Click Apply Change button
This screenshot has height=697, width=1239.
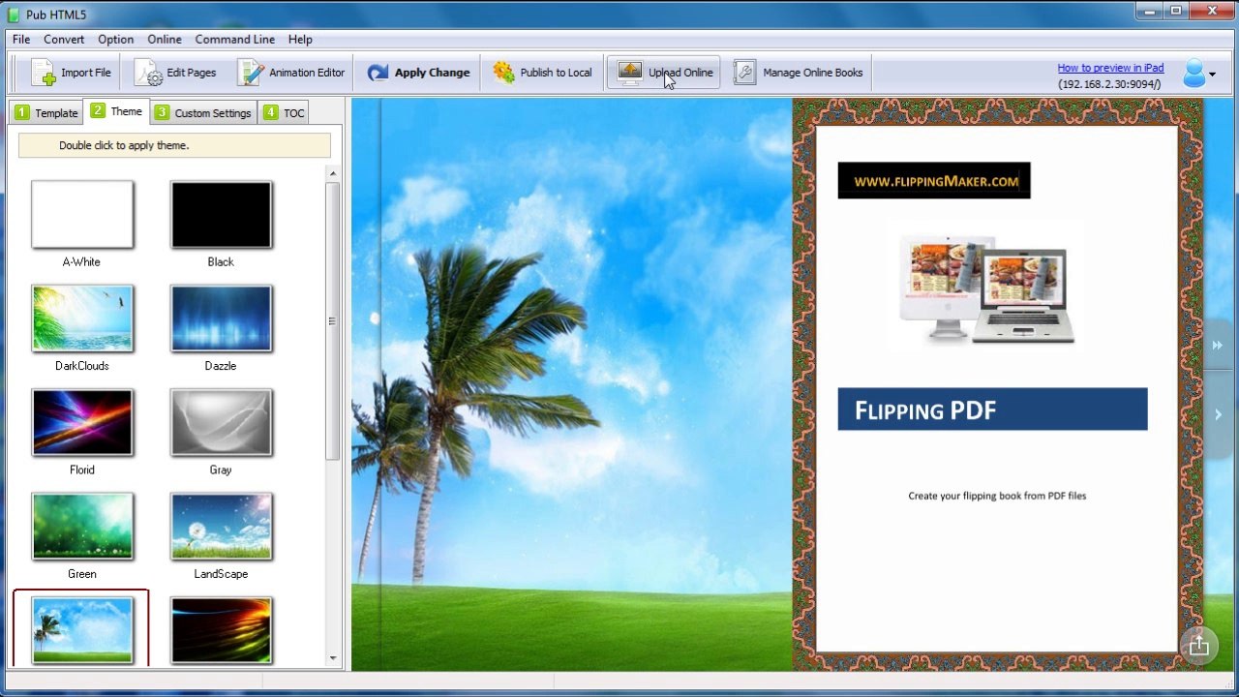418,73
